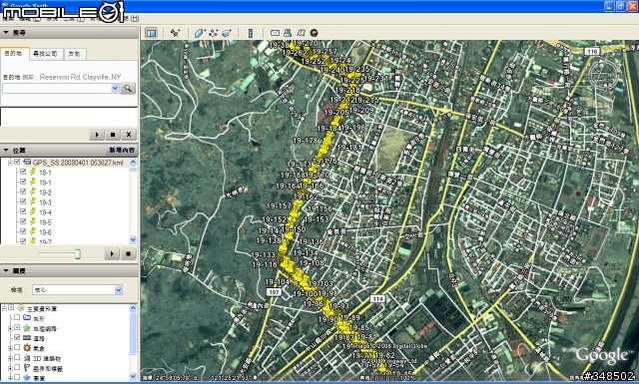Image resolution: width=639 pixels, height=384 pixels.
Task: Click the sun icon of the 氣象 layer
Action: [x=27, y=348]
